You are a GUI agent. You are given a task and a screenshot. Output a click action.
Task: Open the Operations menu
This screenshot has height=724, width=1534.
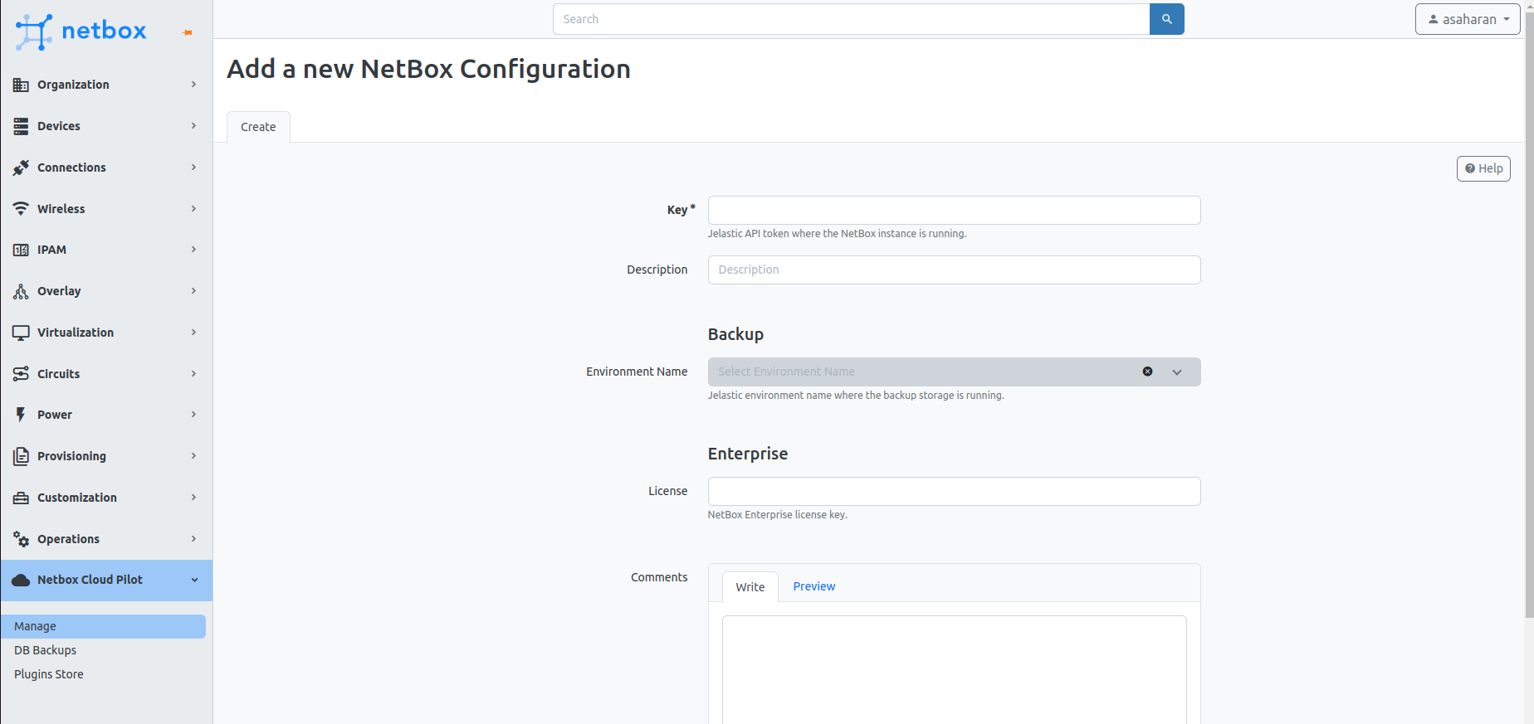106,539
